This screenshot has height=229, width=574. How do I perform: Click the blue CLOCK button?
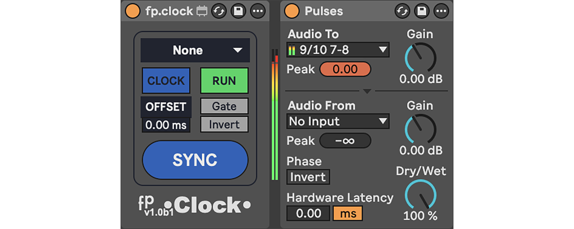[166, 81]
